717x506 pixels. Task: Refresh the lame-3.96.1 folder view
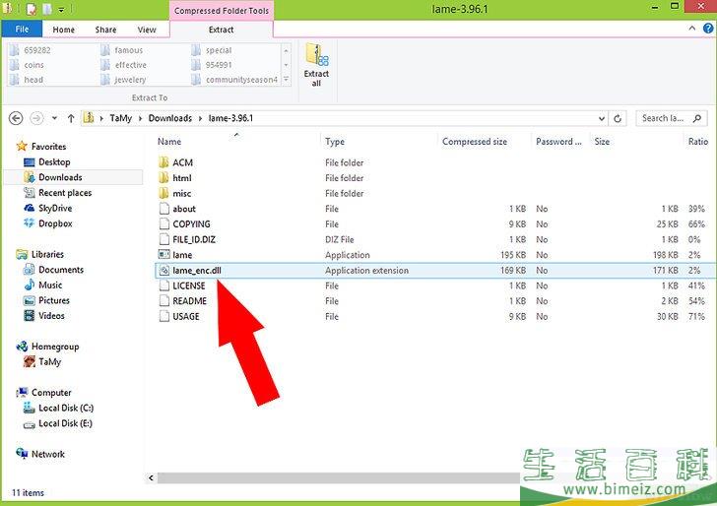(x=618, y=118)
